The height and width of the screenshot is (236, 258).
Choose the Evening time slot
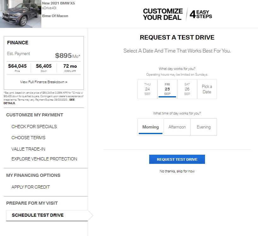[x=203, y=127]
